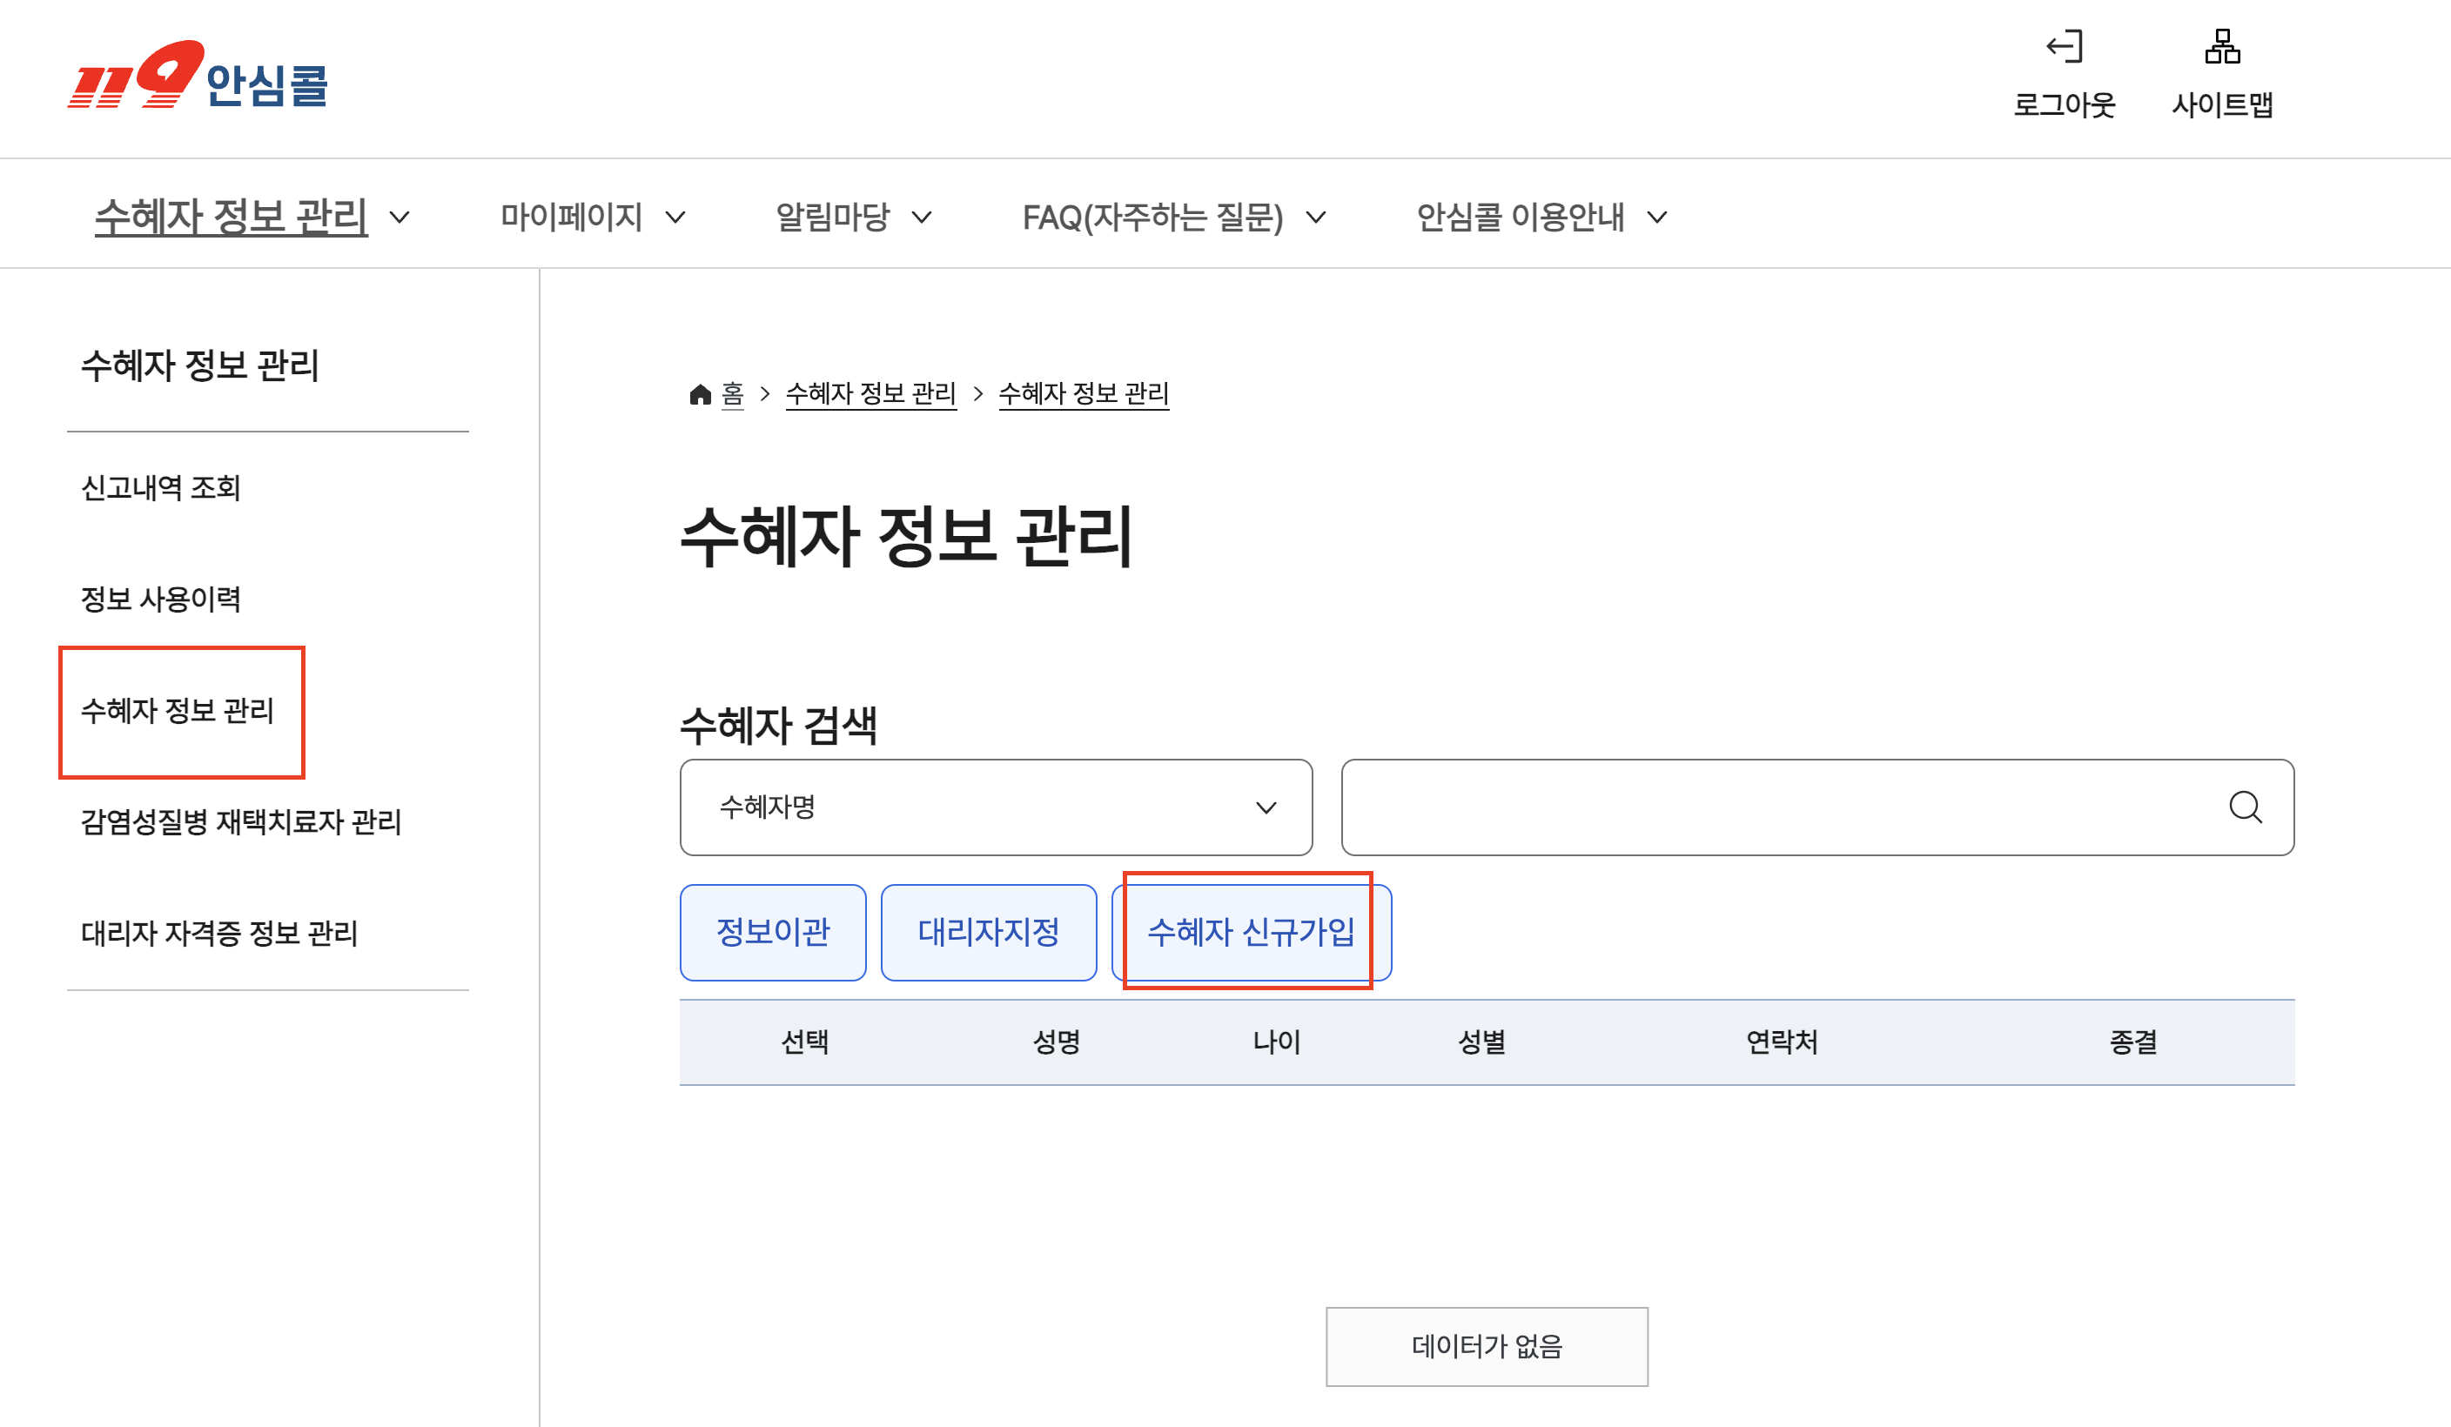Click the 119 안심콜 logo
This screenshot has height=1427, width=2451.
click(x=198, y=76)
